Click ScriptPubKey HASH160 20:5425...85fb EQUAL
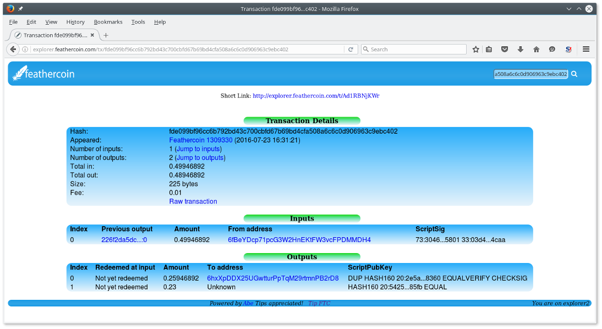 click(397, 287)
